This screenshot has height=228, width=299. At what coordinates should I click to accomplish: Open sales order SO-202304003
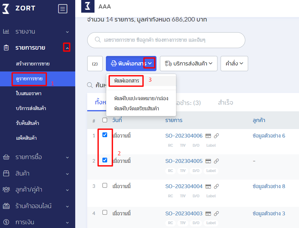[184, 213]
